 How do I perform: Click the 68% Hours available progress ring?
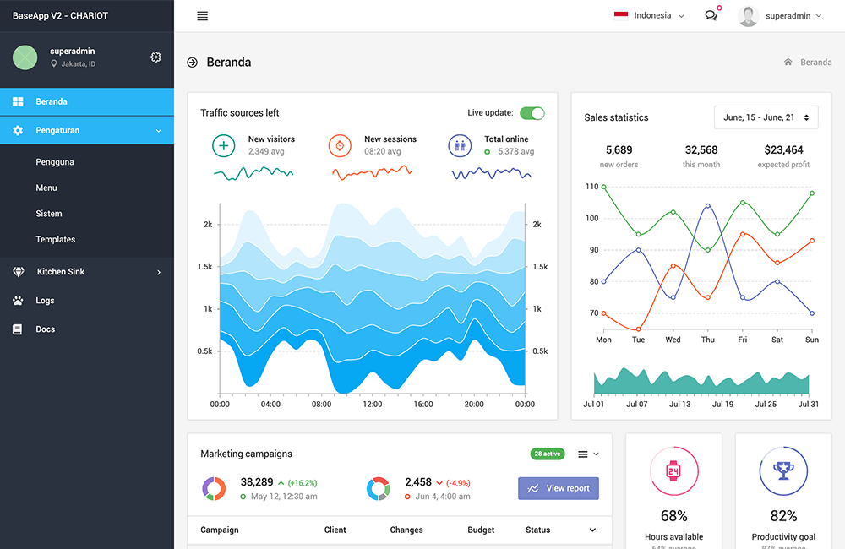[x=673, y=471]
